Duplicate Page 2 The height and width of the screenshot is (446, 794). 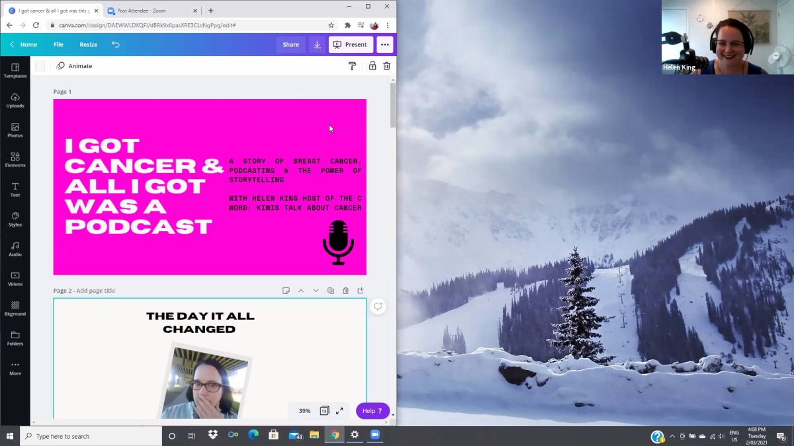[331, 291]
